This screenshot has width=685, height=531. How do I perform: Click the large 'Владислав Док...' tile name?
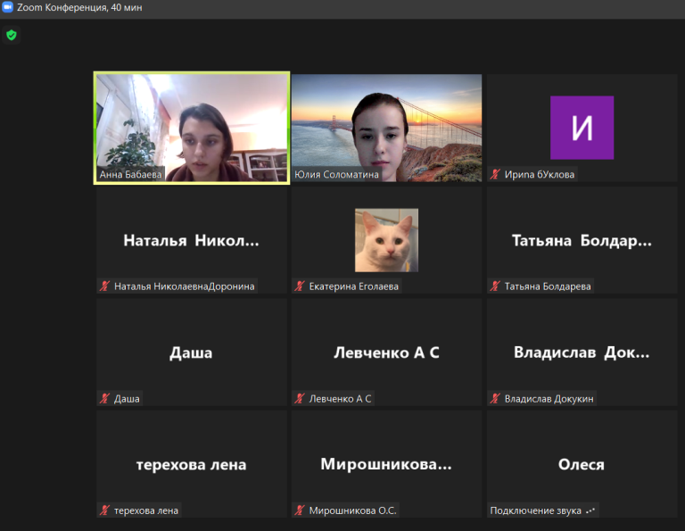coord(582,353)
